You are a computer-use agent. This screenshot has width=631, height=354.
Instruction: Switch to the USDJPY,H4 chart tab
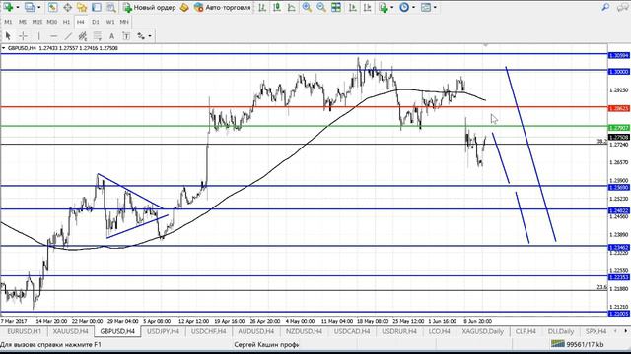click(x=163, y=331)
